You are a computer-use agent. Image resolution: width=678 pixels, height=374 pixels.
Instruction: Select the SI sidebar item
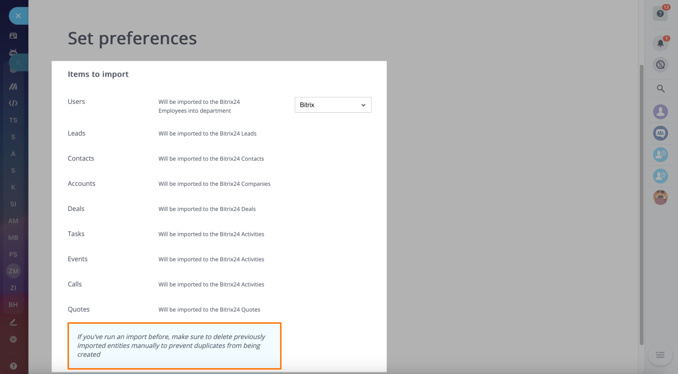pos(13,204)
